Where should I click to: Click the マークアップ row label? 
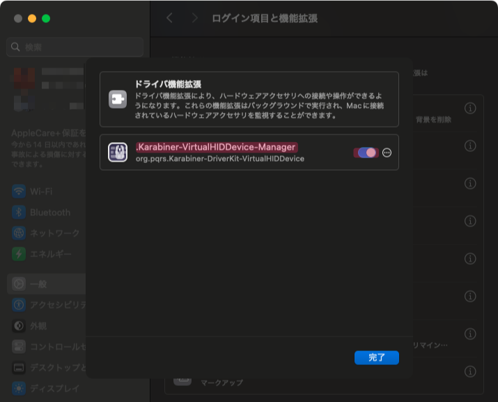point(222,382)
